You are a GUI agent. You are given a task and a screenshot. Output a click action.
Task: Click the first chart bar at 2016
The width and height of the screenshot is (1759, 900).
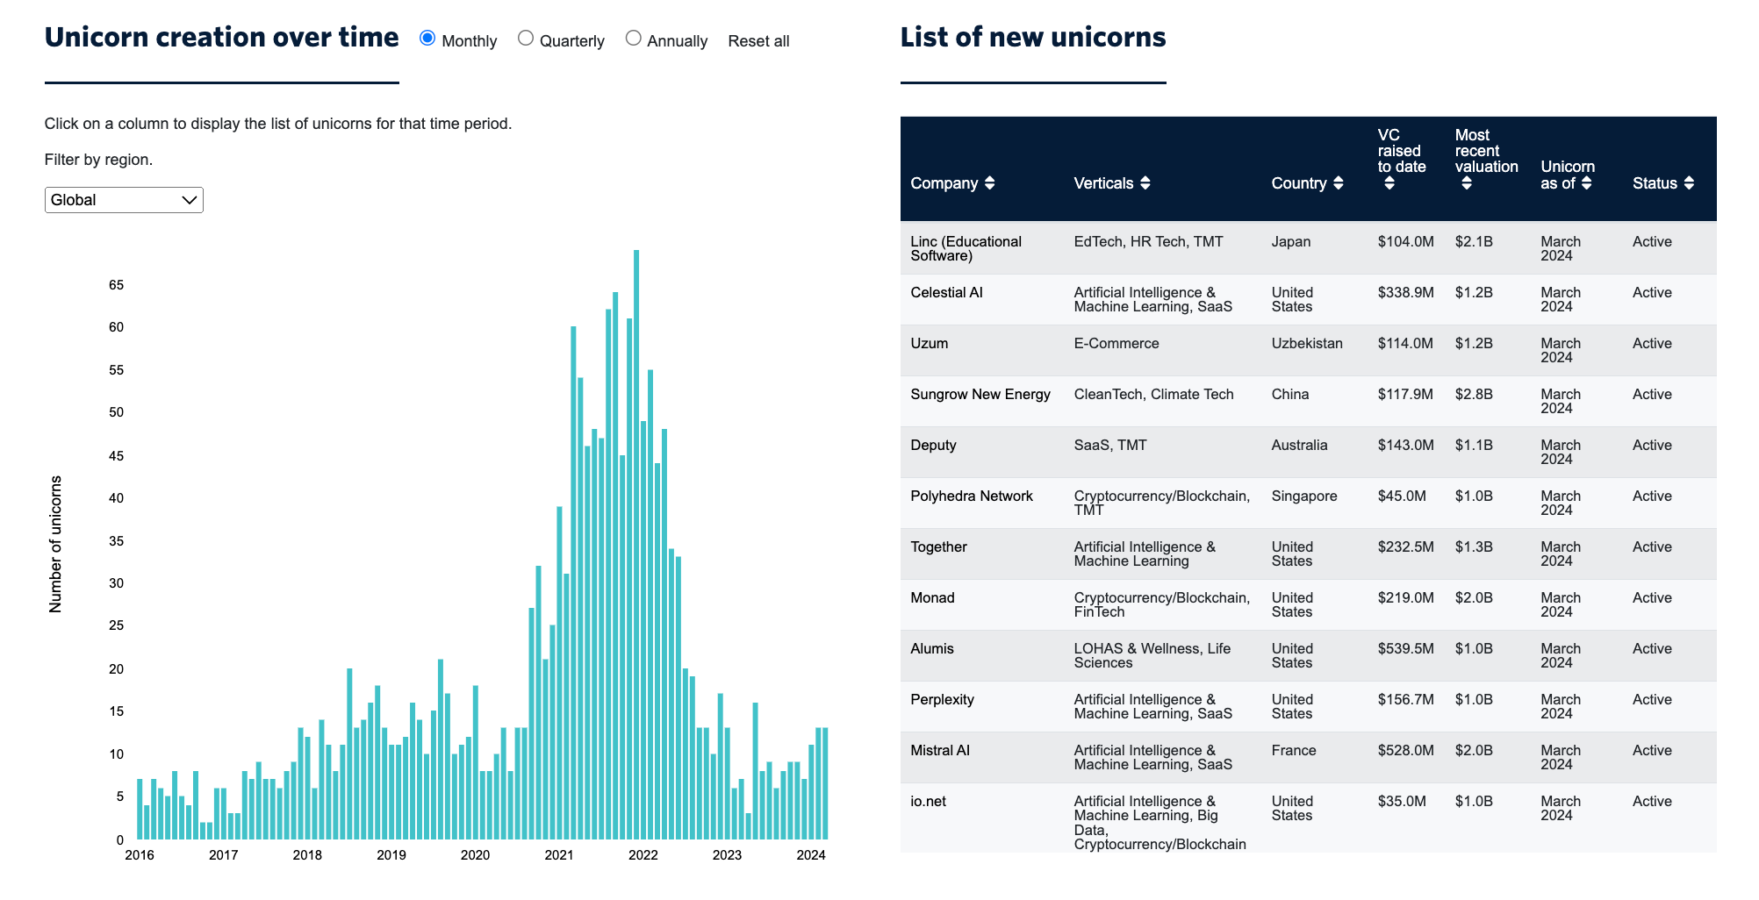click(140, 809)
